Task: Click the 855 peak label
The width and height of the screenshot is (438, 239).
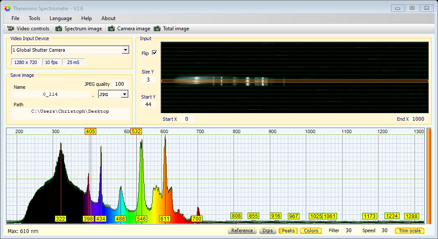Action: [253, 216]
